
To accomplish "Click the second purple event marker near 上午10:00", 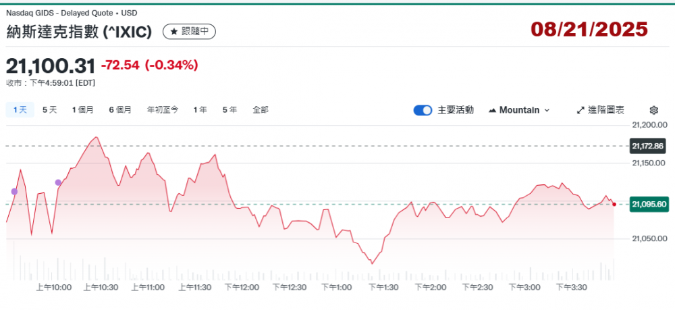I will (x=58, y=182).
